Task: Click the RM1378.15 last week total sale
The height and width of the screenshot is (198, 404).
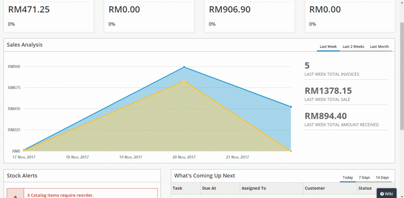Action: tap(328, 91)
